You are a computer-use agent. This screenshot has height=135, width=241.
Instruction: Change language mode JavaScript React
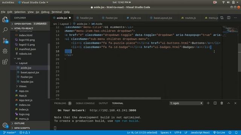[200, 132]
